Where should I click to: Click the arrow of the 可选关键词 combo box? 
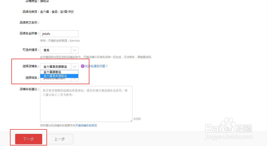click(x=74, y=50)
